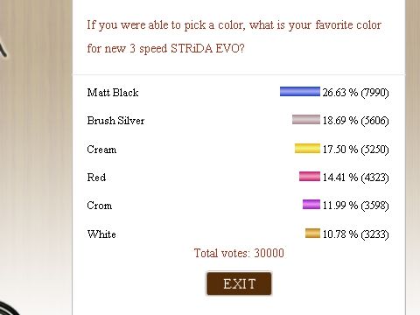Select the Red option label
Screen dimensions: 420x315
pyautogui.click(x=96, y=178)
